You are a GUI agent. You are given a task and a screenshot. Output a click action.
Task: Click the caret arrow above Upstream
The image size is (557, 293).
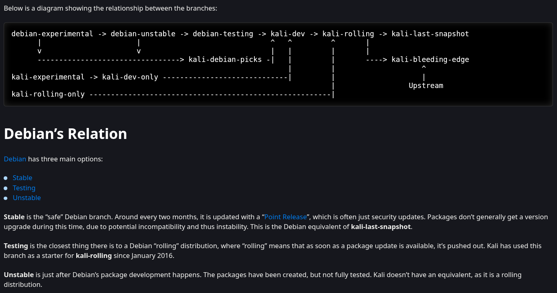(x=424, y=68)
